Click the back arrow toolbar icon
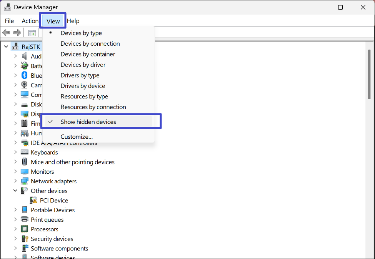 pyautogui.click(x=6, y=33)
